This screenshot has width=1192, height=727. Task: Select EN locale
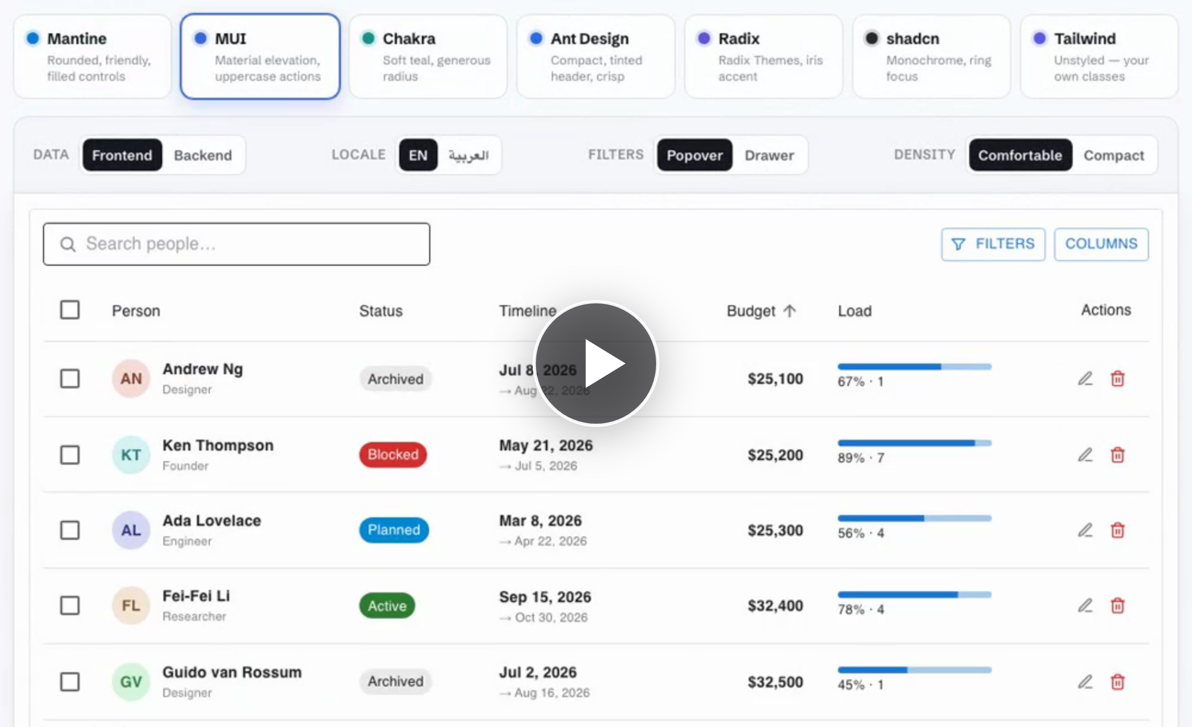coord(418,155)
